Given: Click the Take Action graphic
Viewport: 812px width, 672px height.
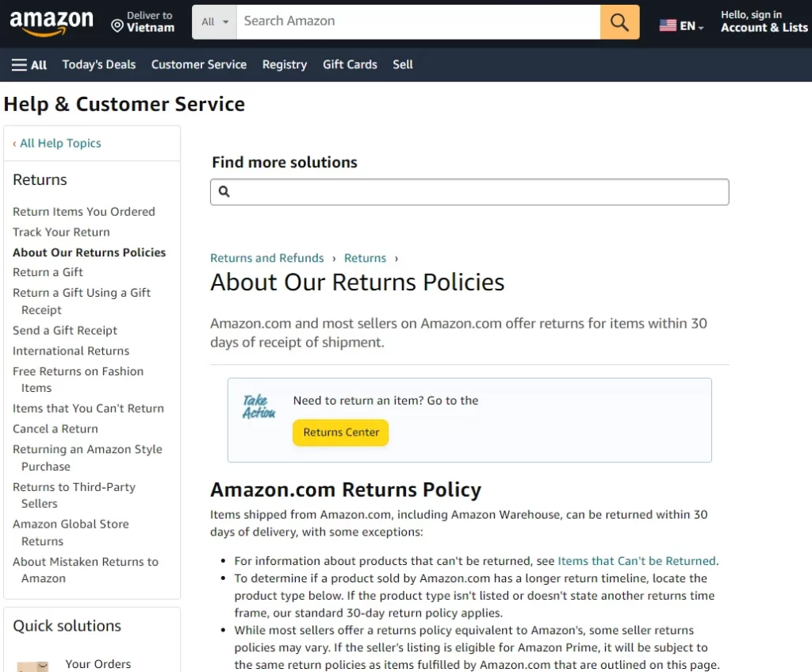Looking at the screenshot, I should [x=259, y=407].
